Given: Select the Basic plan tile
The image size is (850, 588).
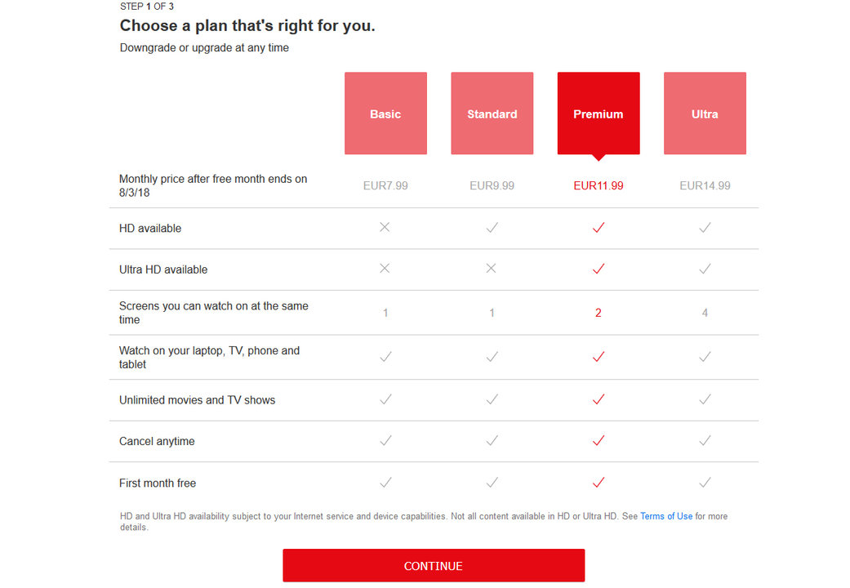Looking at the screenshot, I should pos(385,114).
